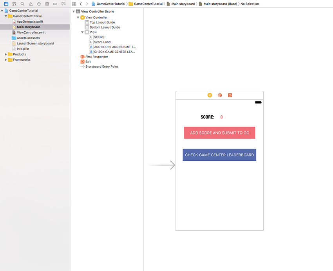Viewport: 333px width, 271px height.
Task: Collapse the View Controller Scene
Action: click(x=74, y=11)
